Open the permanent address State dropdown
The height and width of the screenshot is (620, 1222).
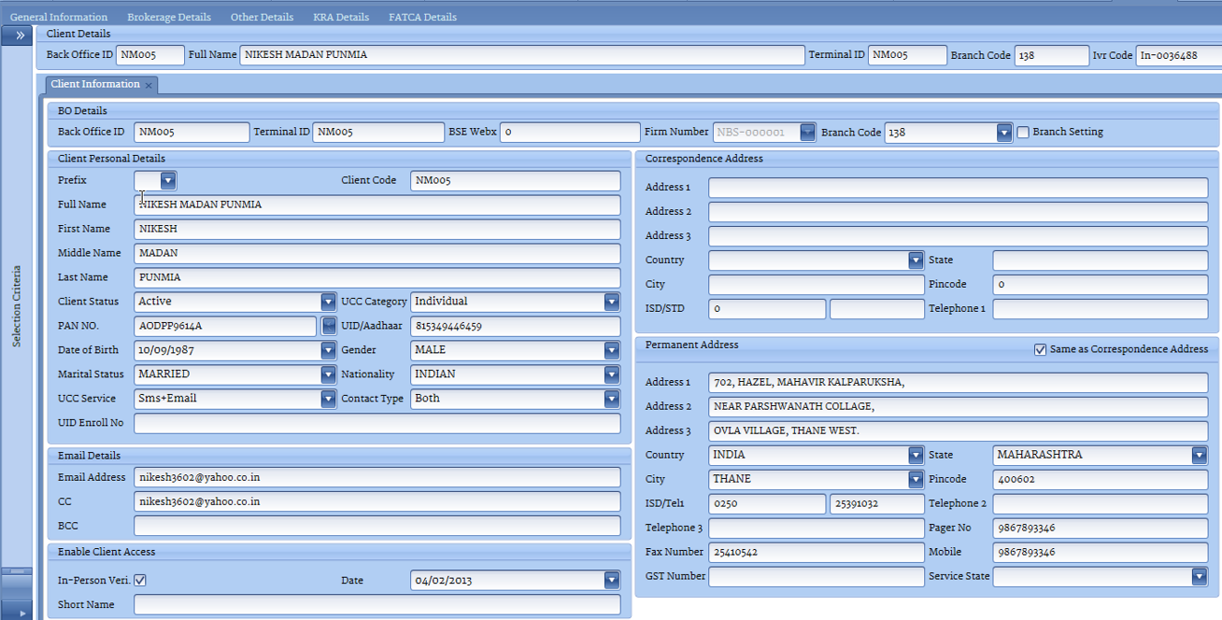[x=1199, y=456]
